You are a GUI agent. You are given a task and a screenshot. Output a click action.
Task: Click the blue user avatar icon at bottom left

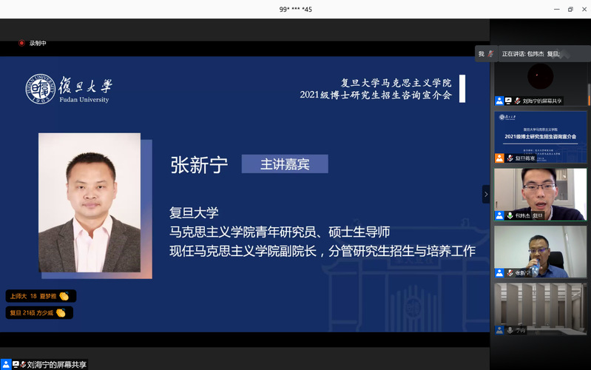click(6, 364)
